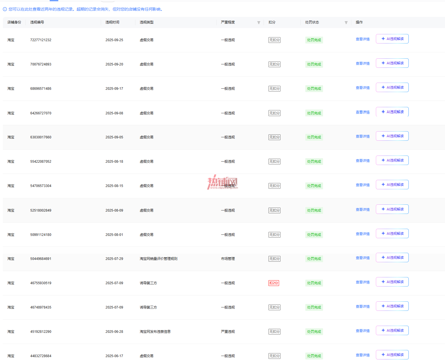Click AI违规解读 for record 70076724893
445x364 pixels.
pos(392,63)
